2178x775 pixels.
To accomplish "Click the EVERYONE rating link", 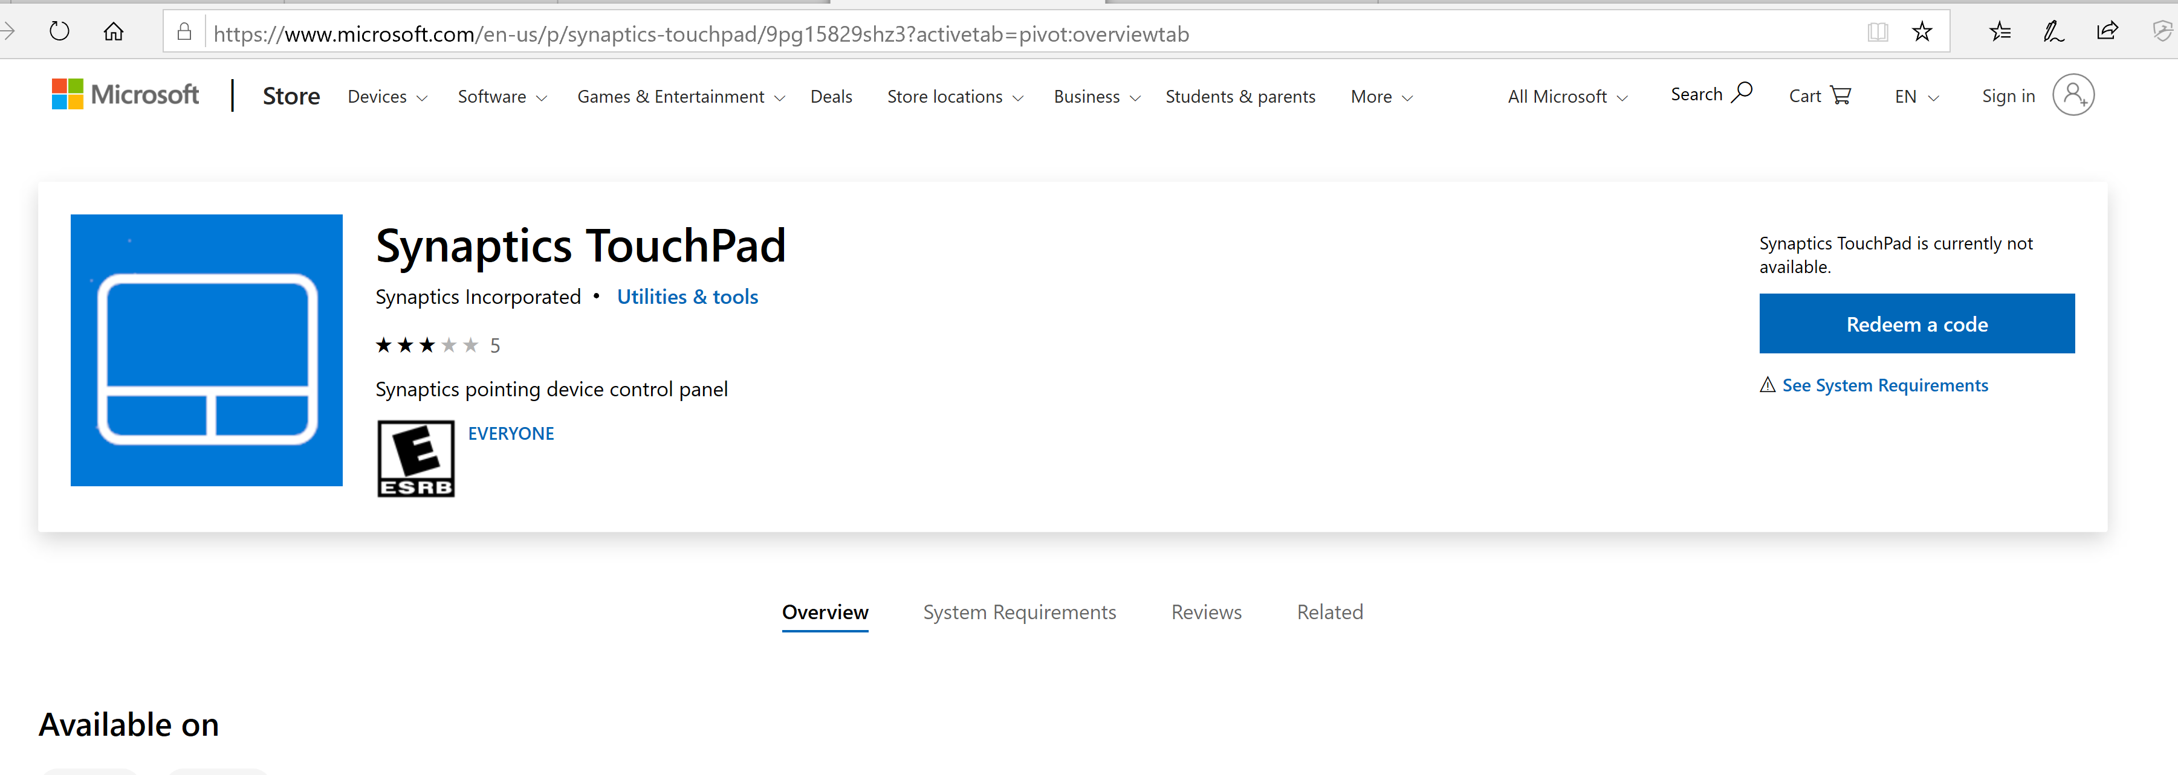I will click(511, 434).
